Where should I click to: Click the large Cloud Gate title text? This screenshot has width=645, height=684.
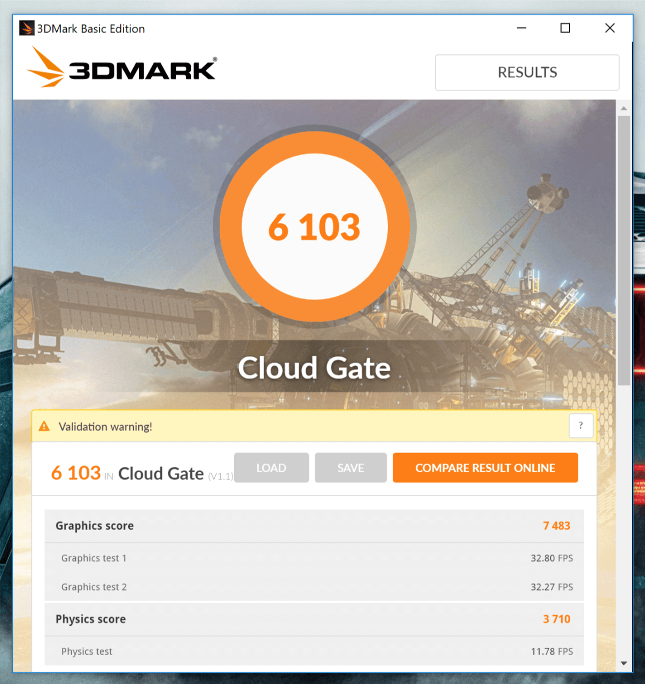[314, 368]
